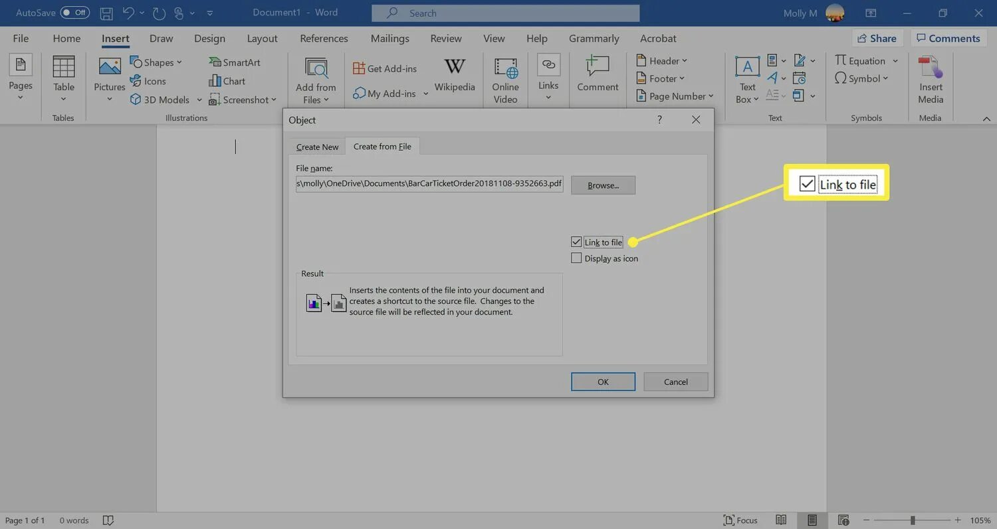The image size is (997, 529).
Task: Click Cancel in the Object dialog
Action: (675, 382)
